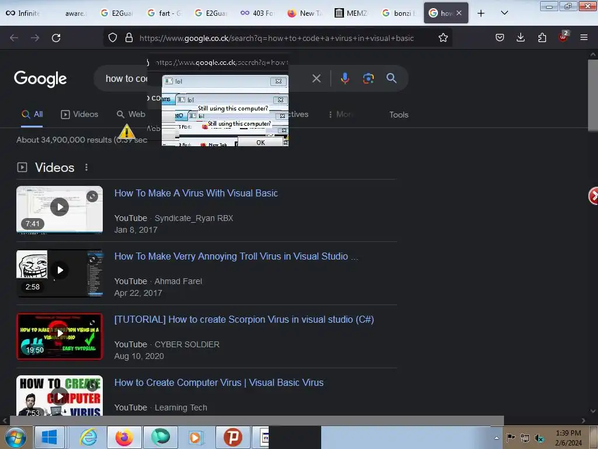List all tabs with the chevron dropdown
The width and height of the screenshot is (598, 449).
tap(504, 13)
